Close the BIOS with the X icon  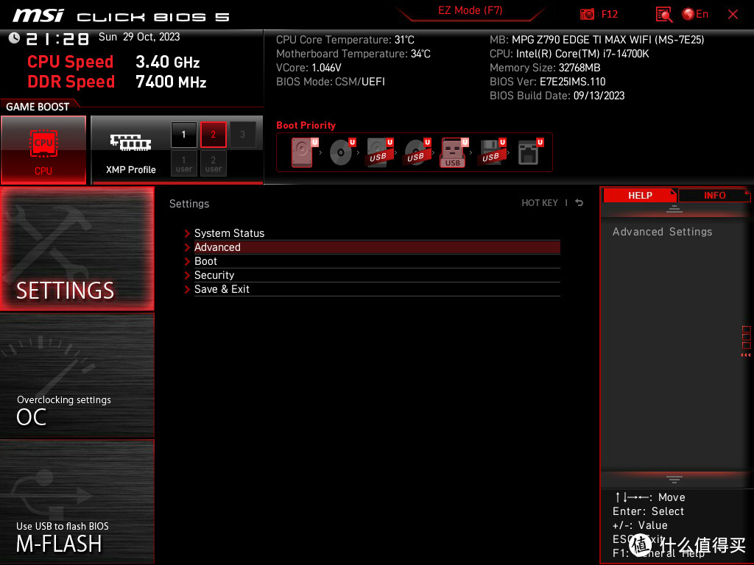[x=733, y=15]
